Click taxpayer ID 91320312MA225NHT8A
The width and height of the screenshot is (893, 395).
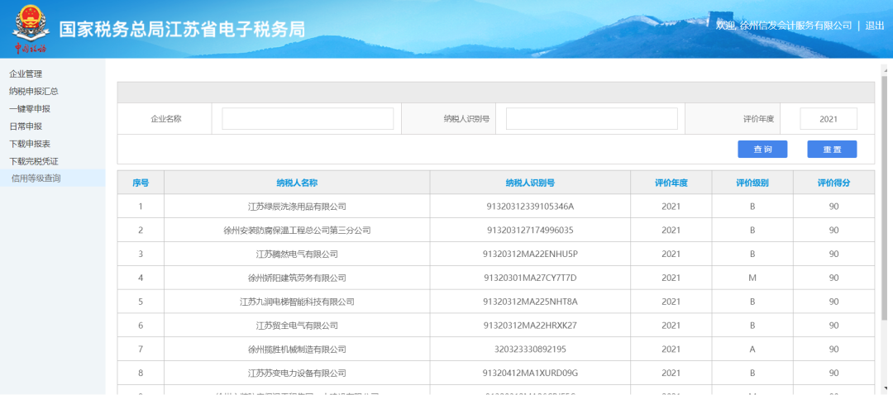tap(530, 302)
